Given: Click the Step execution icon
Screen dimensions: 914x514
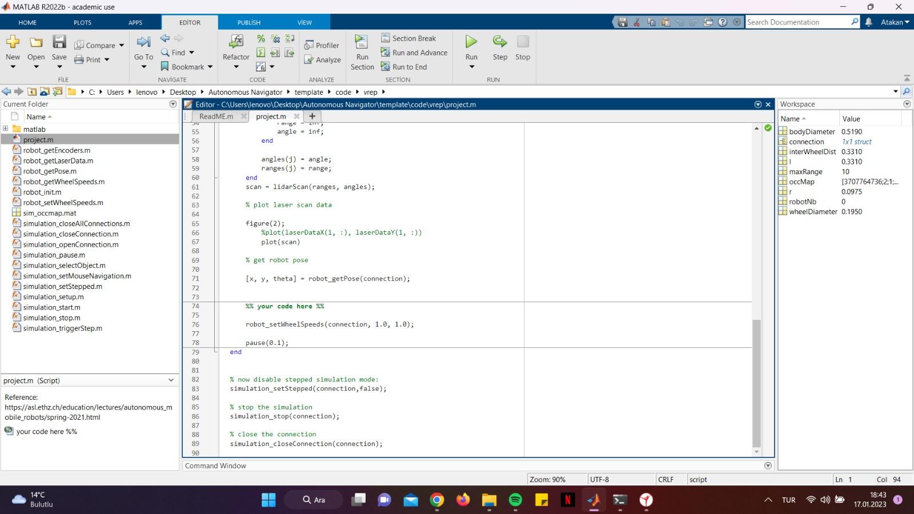Looking at the screenshot, I should [x=500, y=42].
